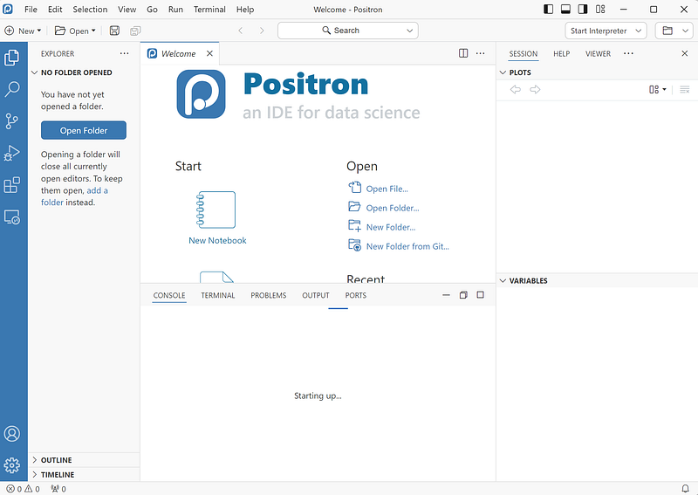The width and height of the screenshot is (698, 495).
Task: Switch to the Help tab
Action: (561, 53)
